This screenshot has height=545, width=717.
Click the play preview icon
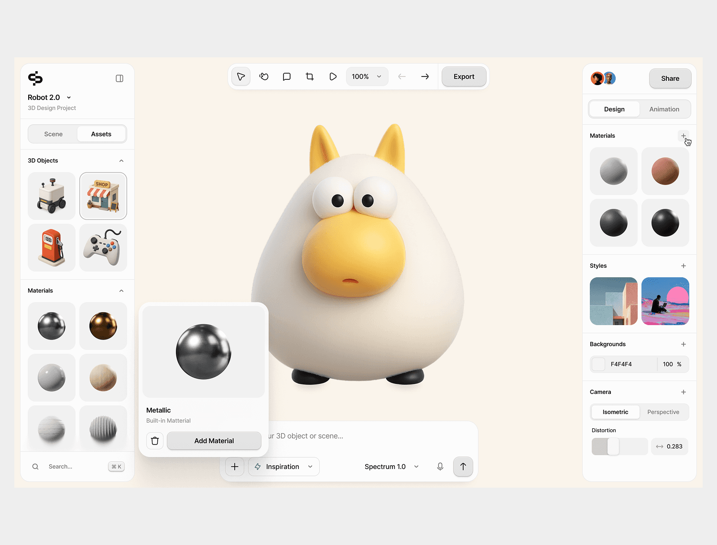coord(333,76)
